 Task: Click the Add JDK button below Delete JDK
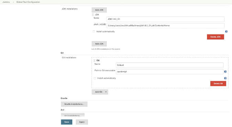[99, 44]
